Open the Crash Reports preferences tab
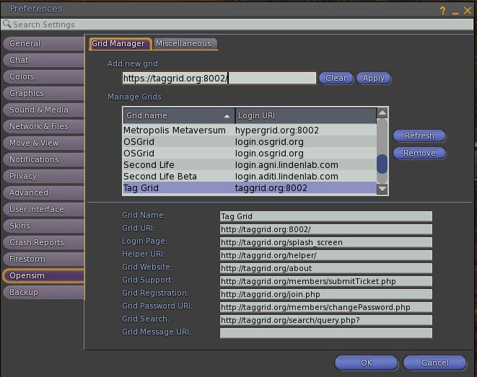Viewport: 477px width, 377px height. click(43, 242)
